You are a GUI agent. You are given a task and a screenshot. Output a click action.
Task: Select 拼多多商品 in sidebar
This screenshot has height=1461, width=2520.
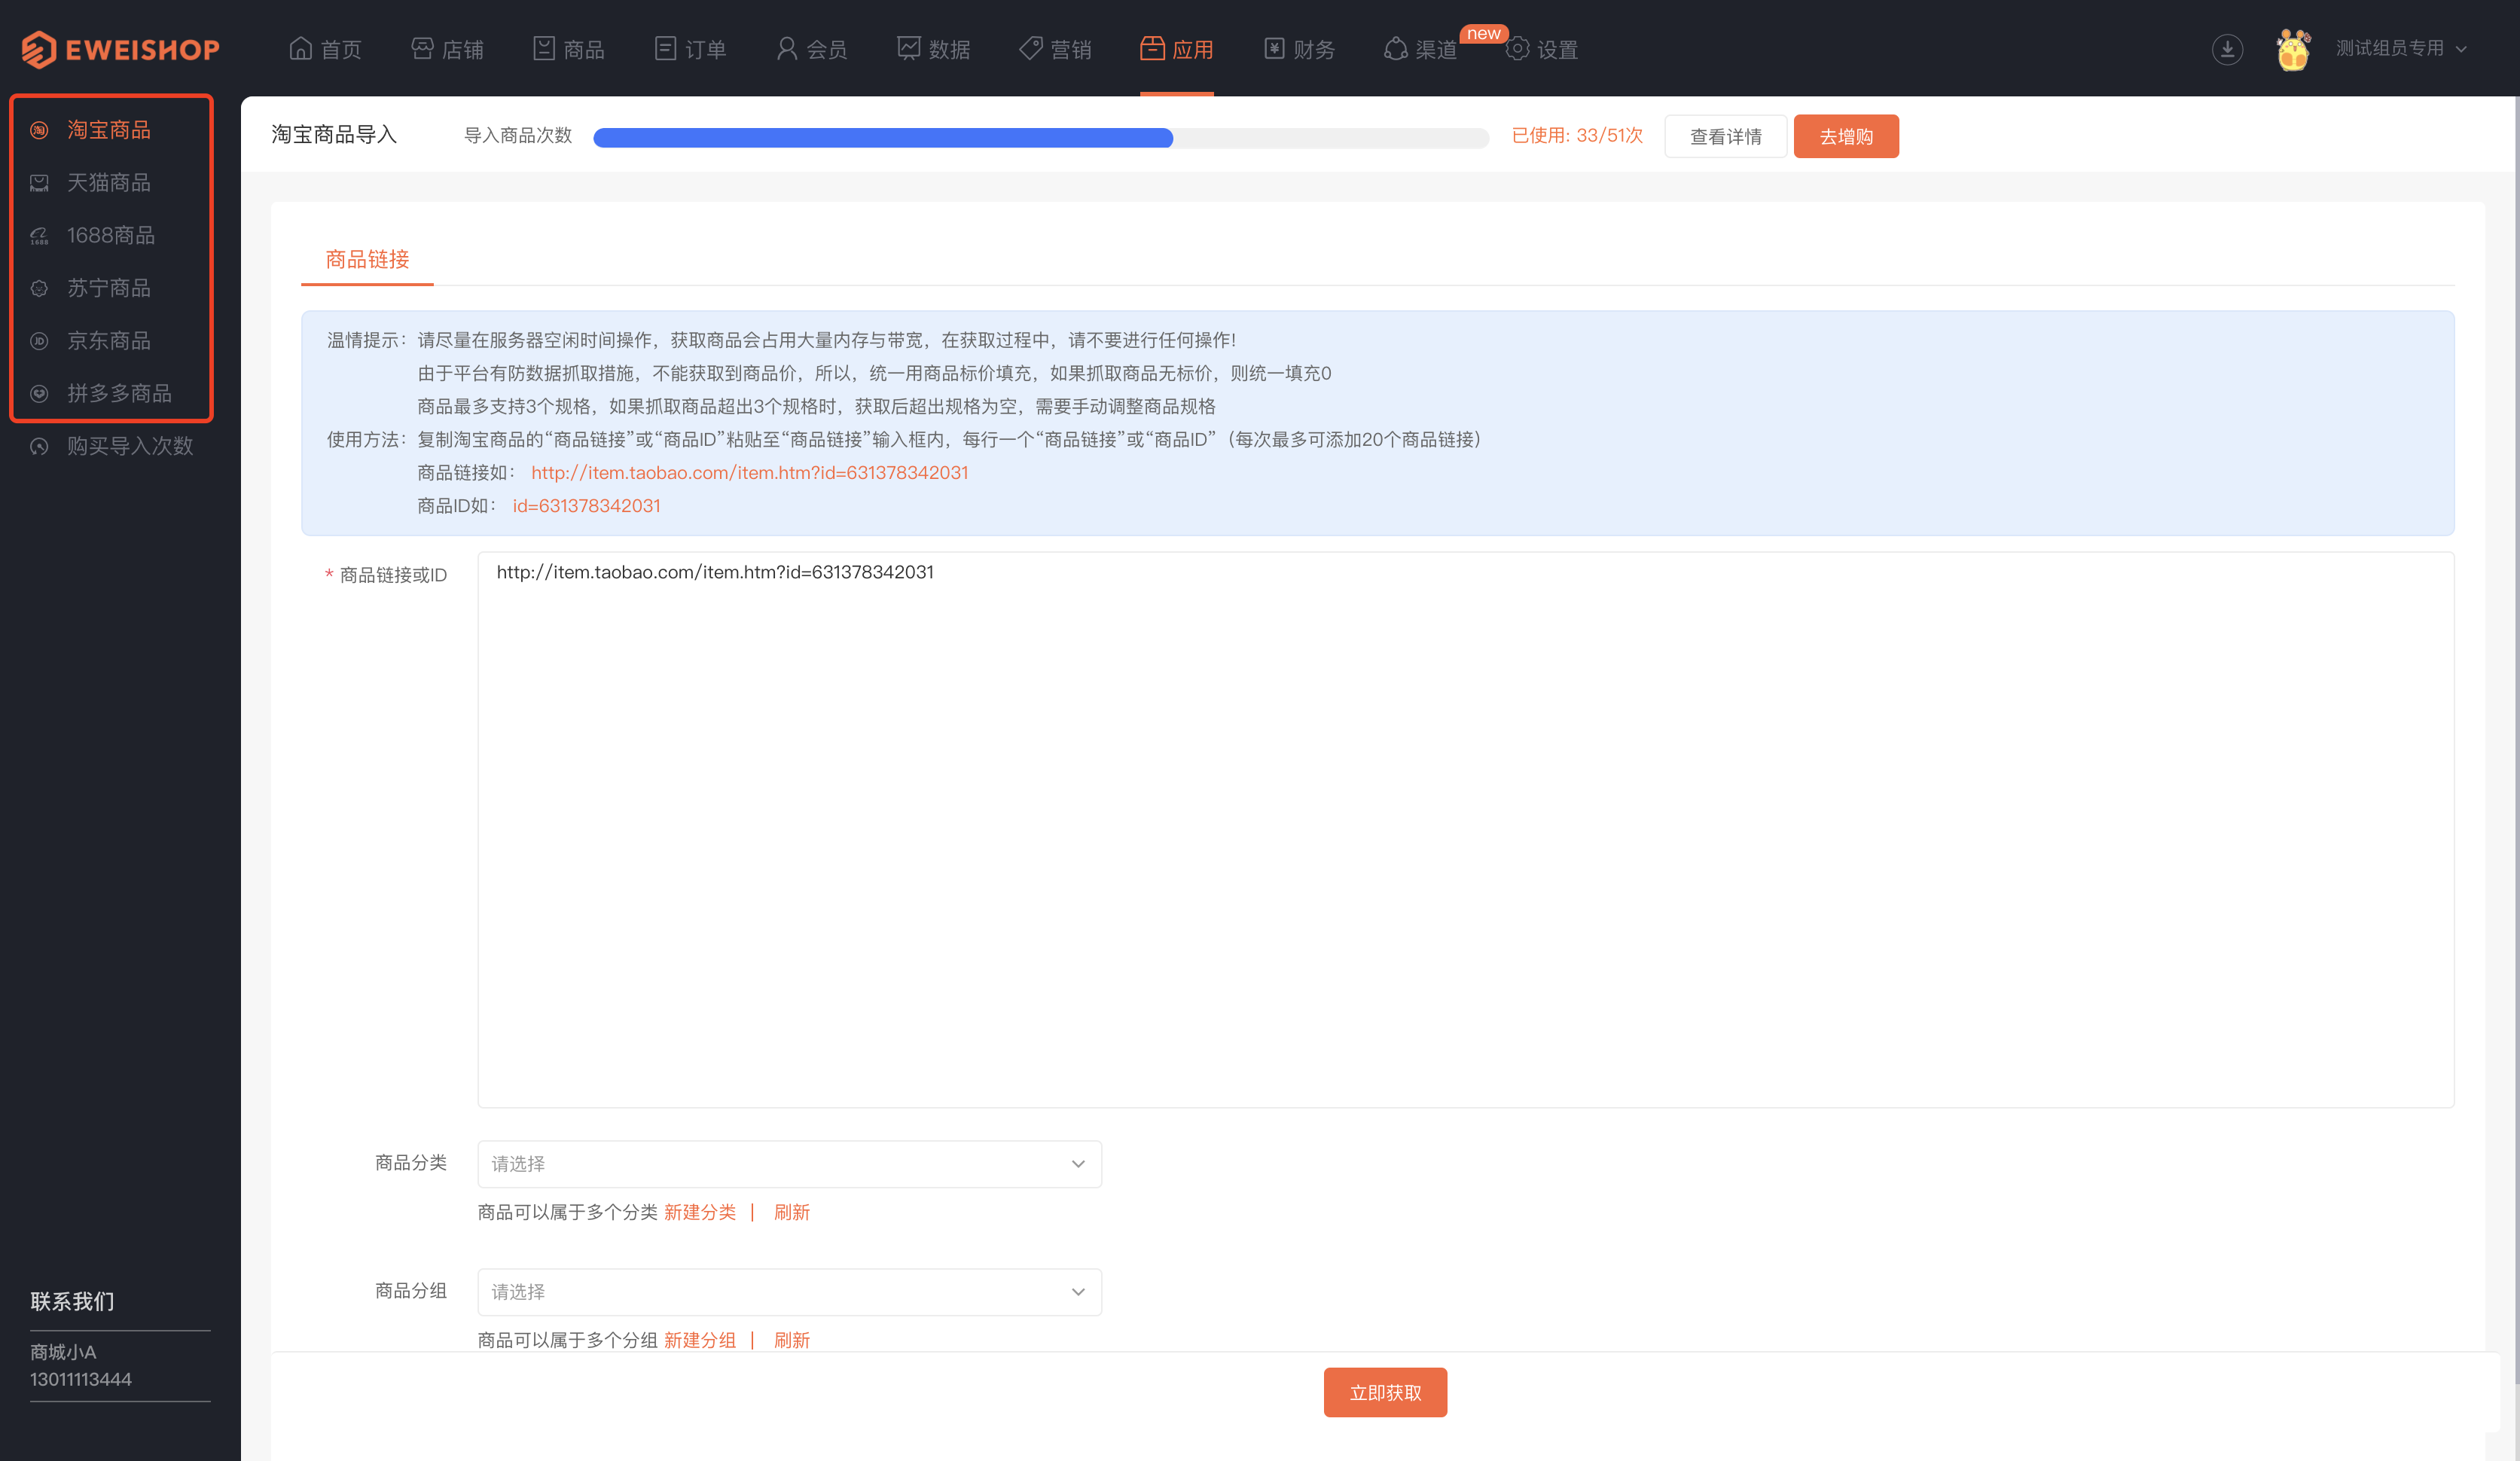[119, 394]
